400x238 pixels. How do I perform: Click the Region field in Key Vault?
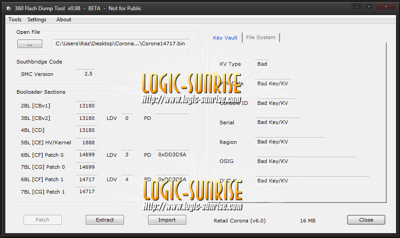[x=289, y=142]
